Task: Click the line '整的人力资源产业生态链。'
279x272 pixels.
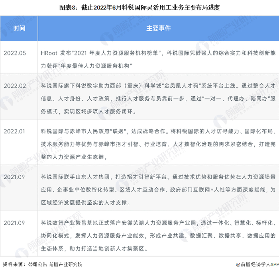Action: tap(74, 157)
